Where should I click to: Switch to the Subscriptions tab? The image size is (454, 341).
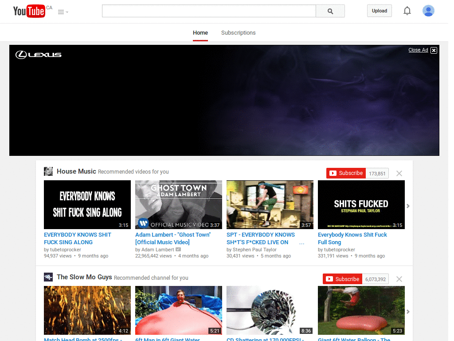238,33
